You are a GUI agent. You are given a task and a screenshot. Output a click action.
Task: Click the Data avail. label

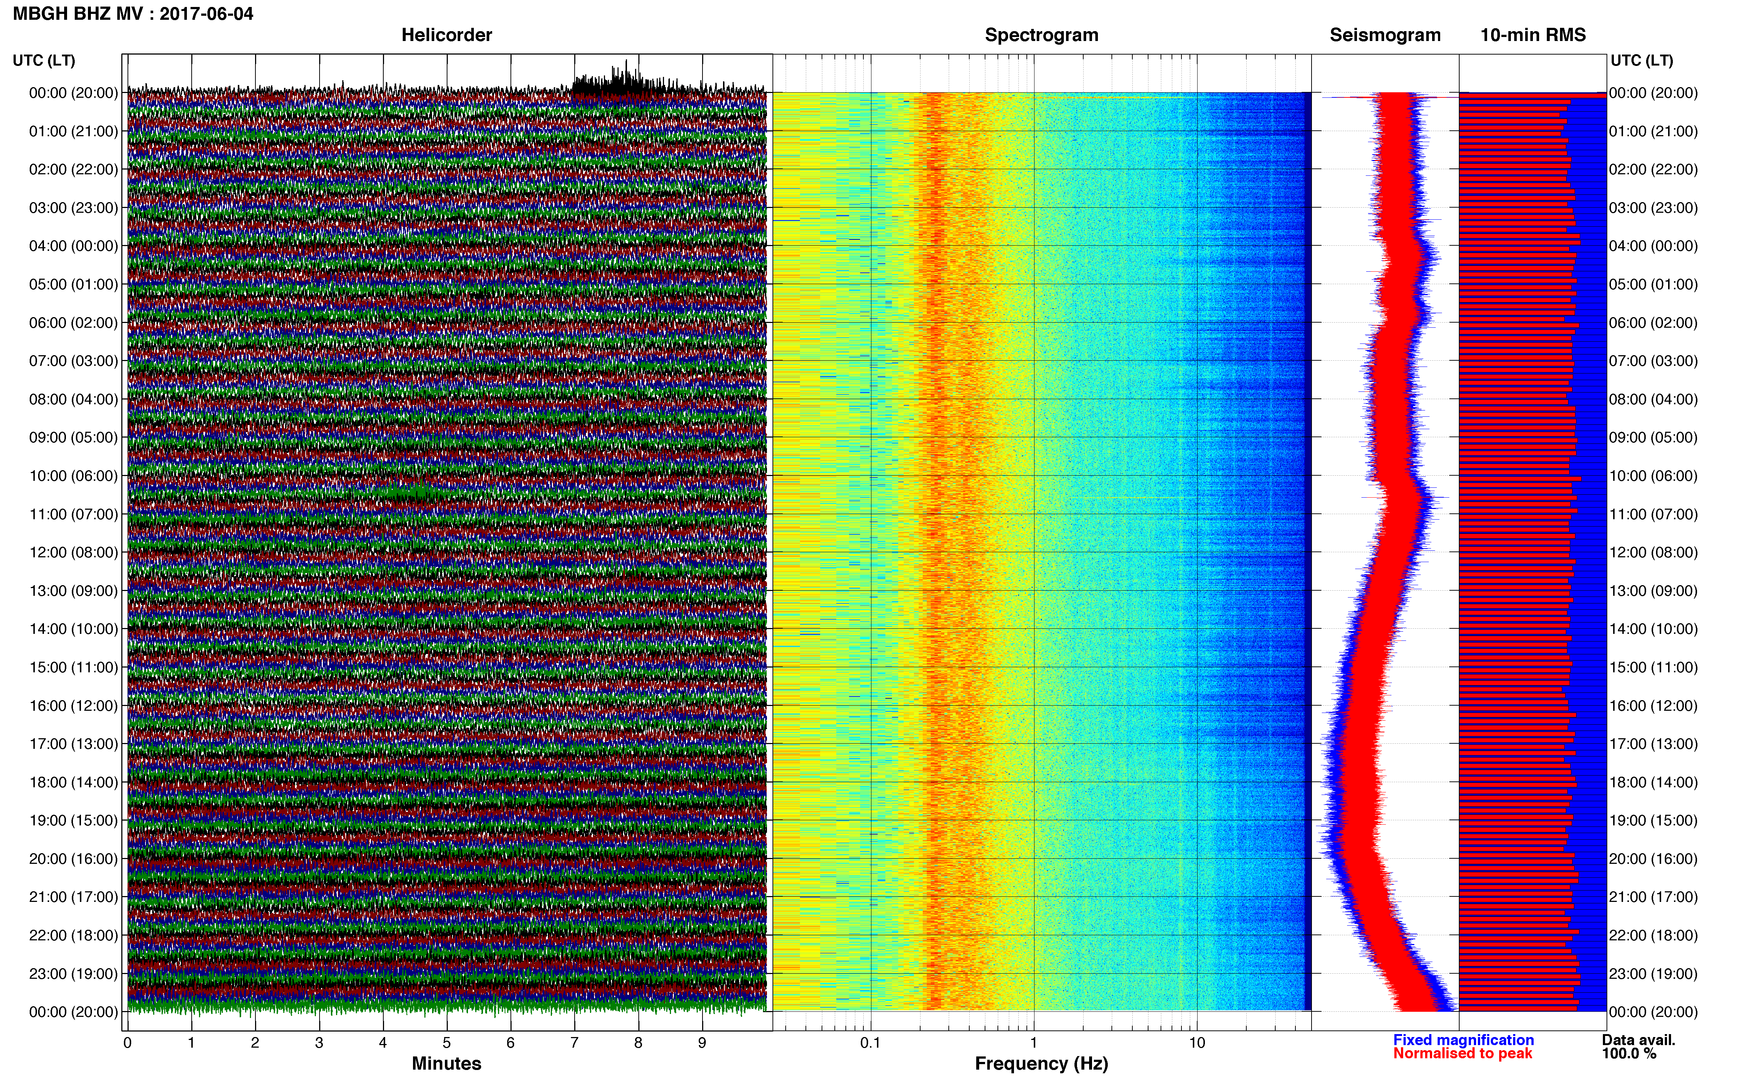click(1639, 1040)
